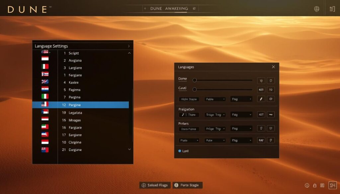Click the lock icon in bottom right
The image size is (340, 194).
click(x=315, y=185)
